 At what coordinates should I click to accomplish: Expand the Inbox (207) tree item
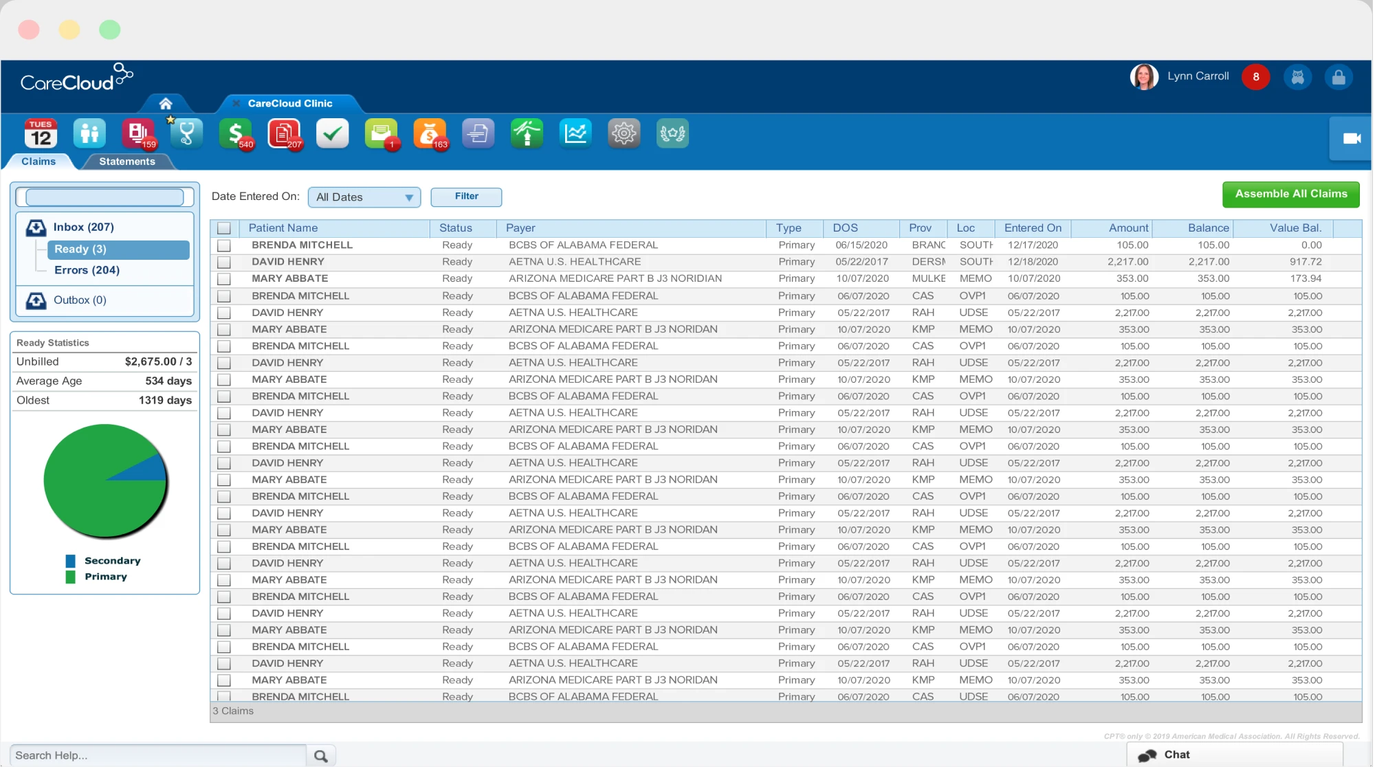83,227
